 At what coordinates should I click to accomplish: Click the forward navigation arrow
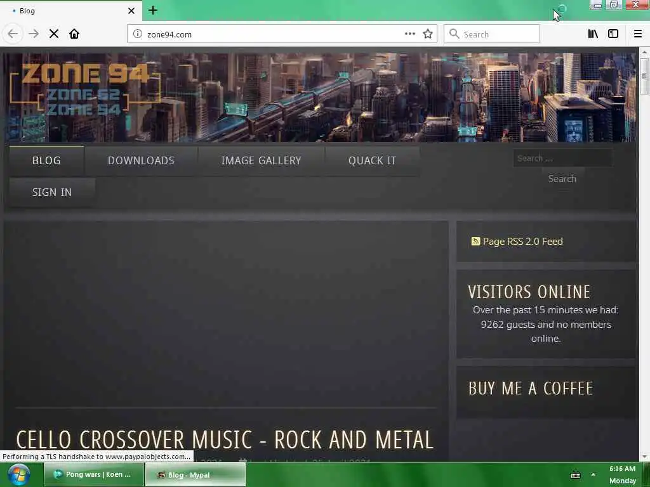34,34
